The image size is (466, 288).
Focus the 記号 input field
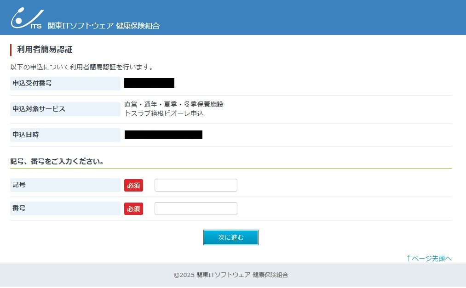196,185
